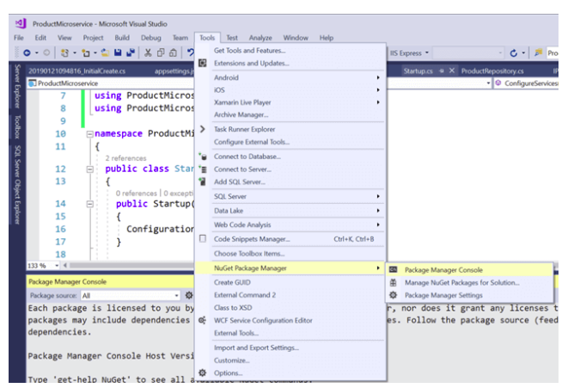The height and width of the screenshot is (388, 586).
Task: Click the refresh icon's dropdown arrow
Action: tap(523, 53)
